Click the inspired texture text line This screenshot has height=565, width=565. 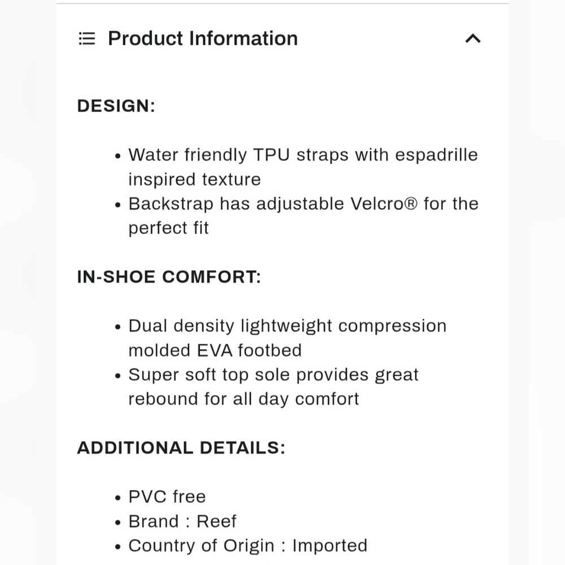(x=194, y=180)
